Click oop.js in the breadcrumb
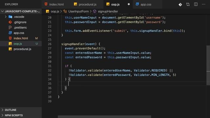Screen dimensions: 210x118 point(55,11)
